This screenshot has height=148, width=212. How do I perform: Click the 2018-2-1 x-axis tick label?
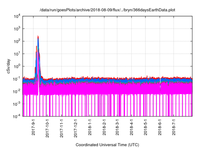tap(104, 127)
